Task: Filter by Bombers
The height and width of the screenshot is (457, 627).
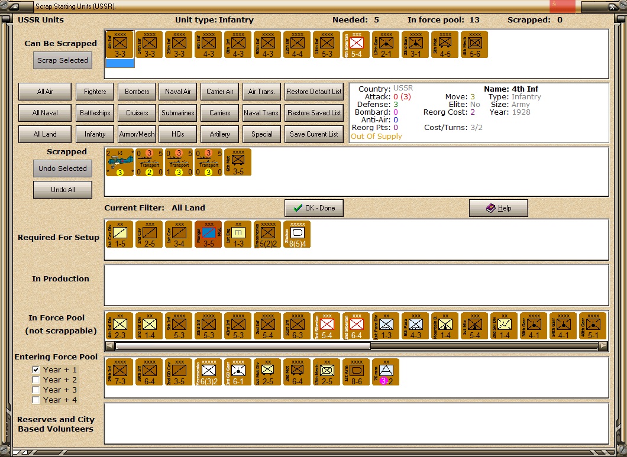Action: point(137,92)
